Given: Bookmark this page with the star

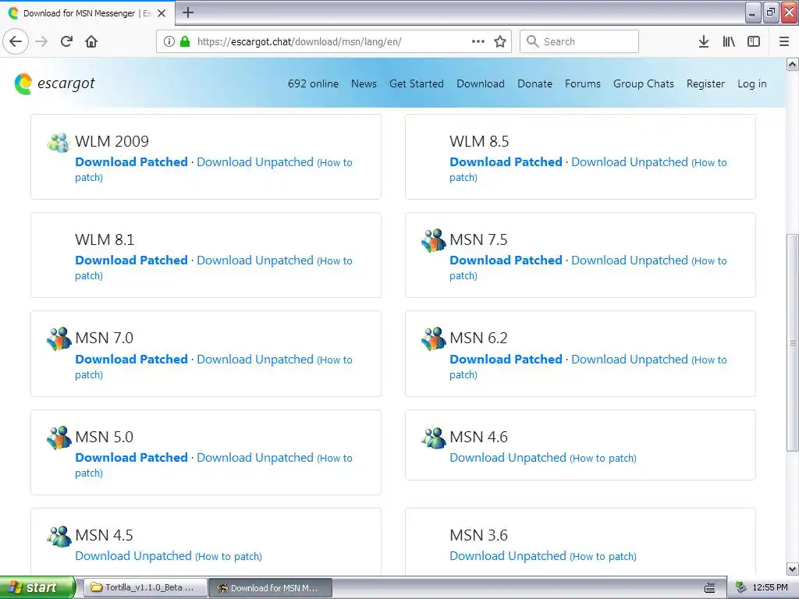Looking at the screenshot, I should coord(500,41).
